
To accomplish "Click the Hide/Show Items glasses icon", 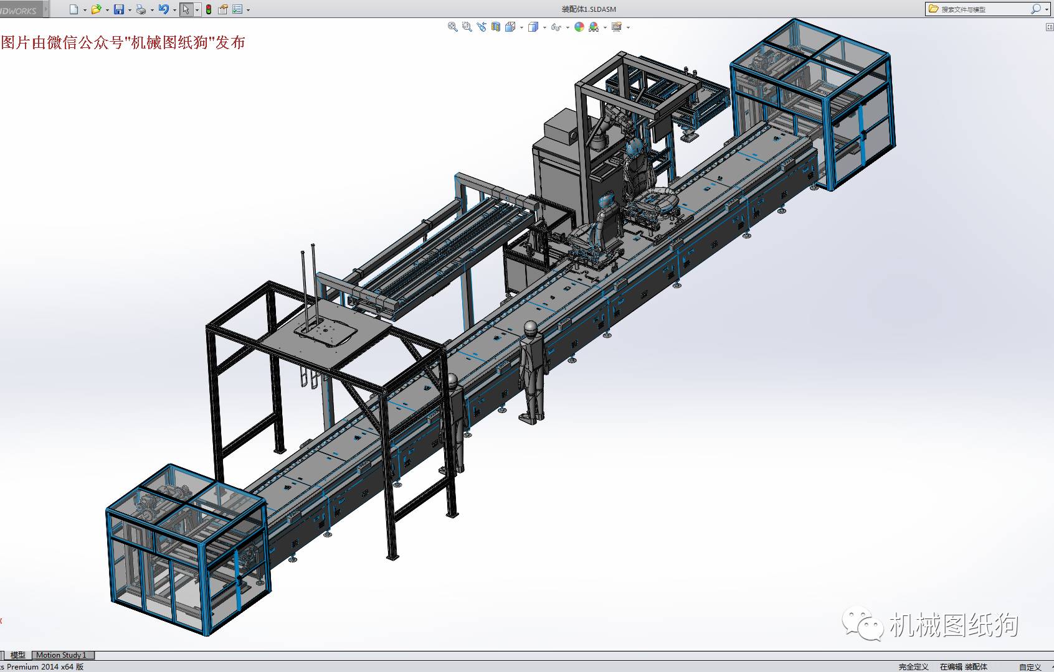I will [x=556, y=27].
